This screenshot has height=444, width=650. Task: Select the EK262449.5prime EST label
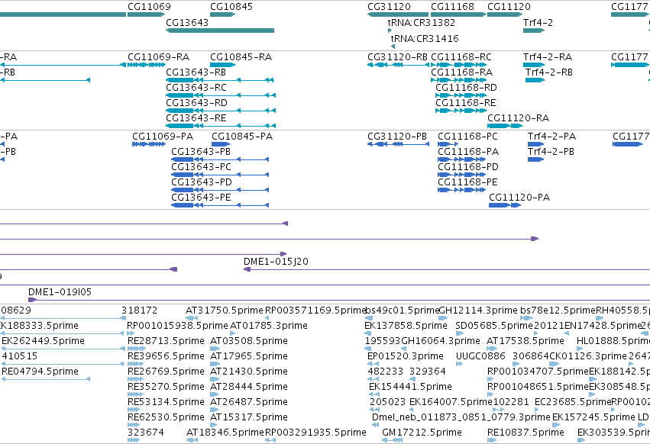click(43, 341)
